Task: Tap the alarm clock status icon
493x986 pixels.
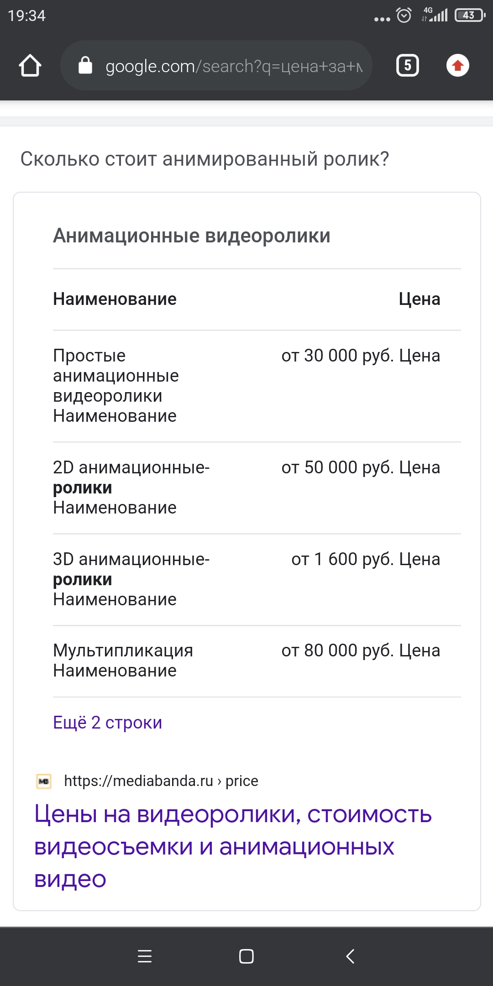Action: (404, 16)
